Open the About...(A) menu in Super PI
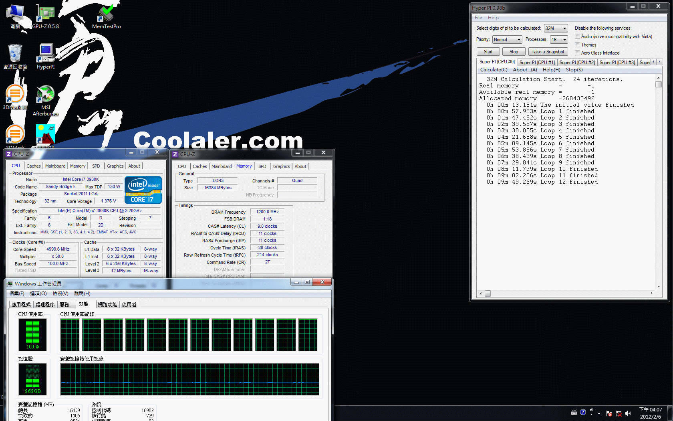This screenshot has width=673, height=421. pos(525,70)
